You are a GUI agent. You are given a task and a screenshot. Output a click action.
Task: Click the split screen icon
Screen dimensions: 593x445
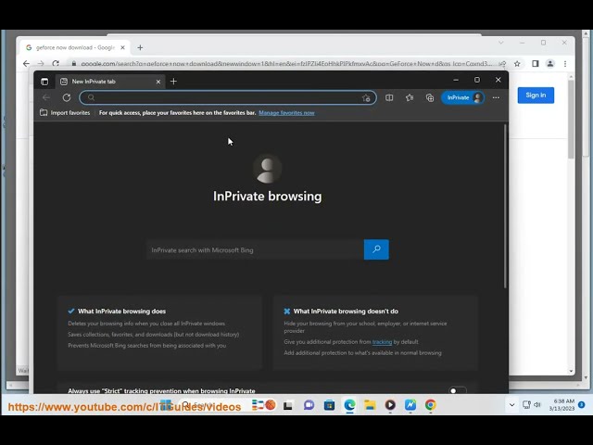click(389, 97)
